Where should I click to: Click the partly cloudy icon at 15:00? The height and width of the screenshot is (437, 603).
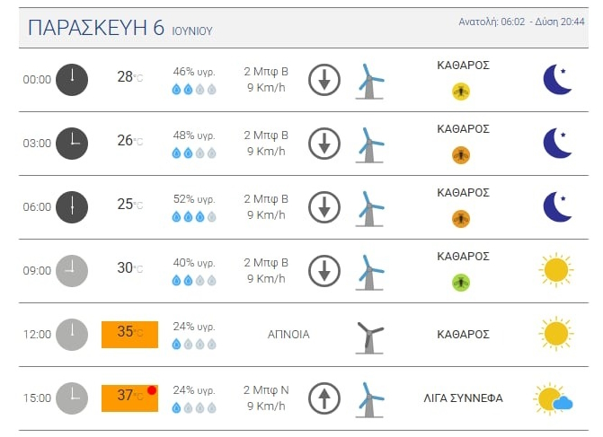click(553, 398)
